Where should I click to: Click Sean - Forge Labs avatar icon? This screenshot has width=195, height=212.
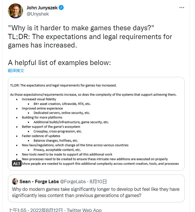15,181
